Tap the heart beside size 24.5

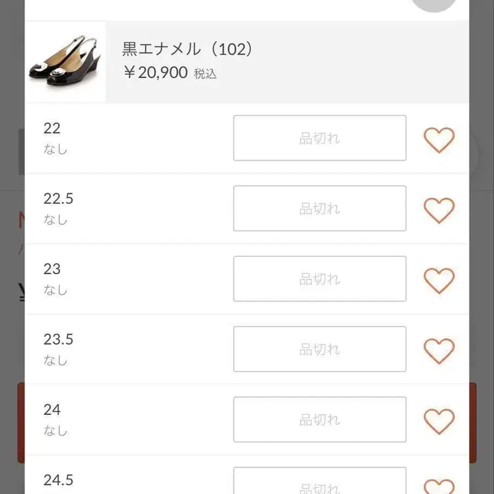click(x=439, y=486)
